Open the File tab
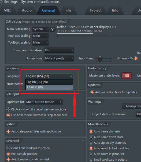This screenshot has width=141, height=162. click(68, 10)
